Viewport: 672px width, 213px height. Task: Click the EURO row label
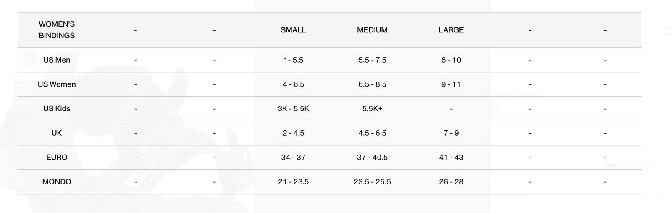point(57,158)
